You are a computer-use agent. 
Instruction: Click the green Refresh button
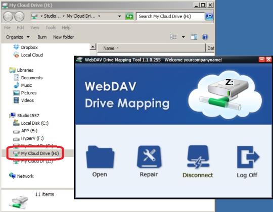pyautogui.click(x=129, y=16)
